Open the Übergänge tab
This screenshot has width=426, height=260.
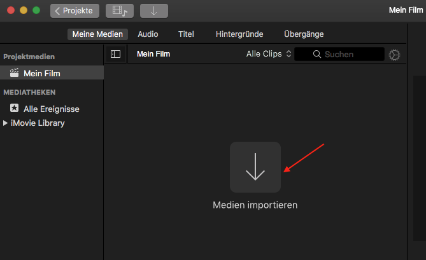[304, 34]
